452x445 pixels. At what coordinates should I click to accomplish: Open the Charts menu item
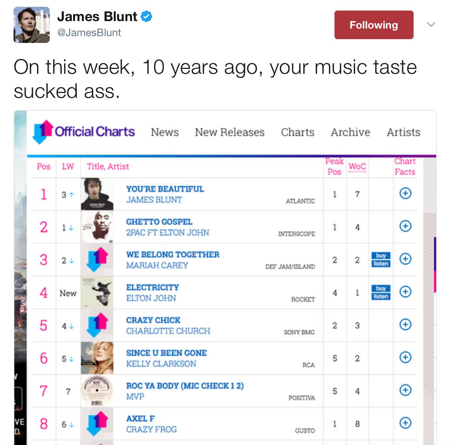pyautogui.click(x=298, y=132)
